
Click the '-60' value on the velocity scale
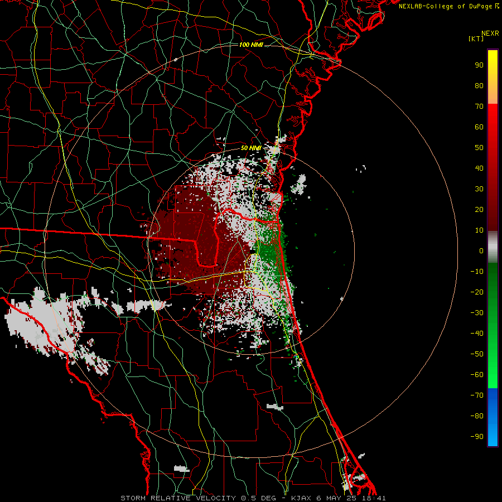point(477,375)
